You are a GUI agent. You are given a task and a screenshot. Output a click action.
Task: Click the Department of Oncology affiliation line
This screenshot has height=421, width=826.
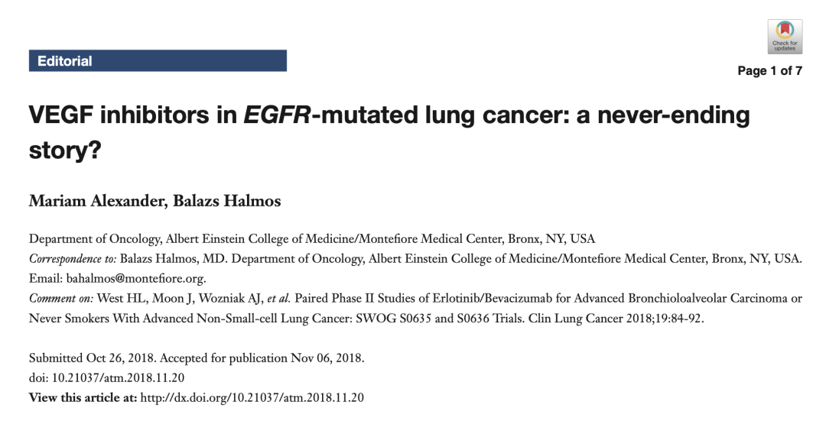coord(311,239)
